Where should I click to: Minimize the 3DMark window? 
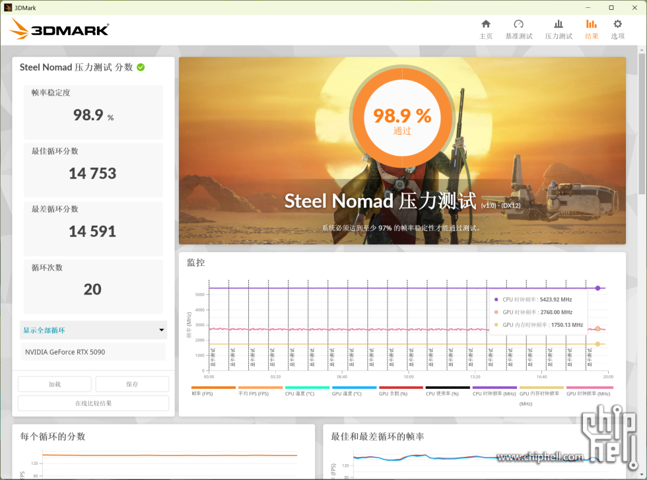588,7
